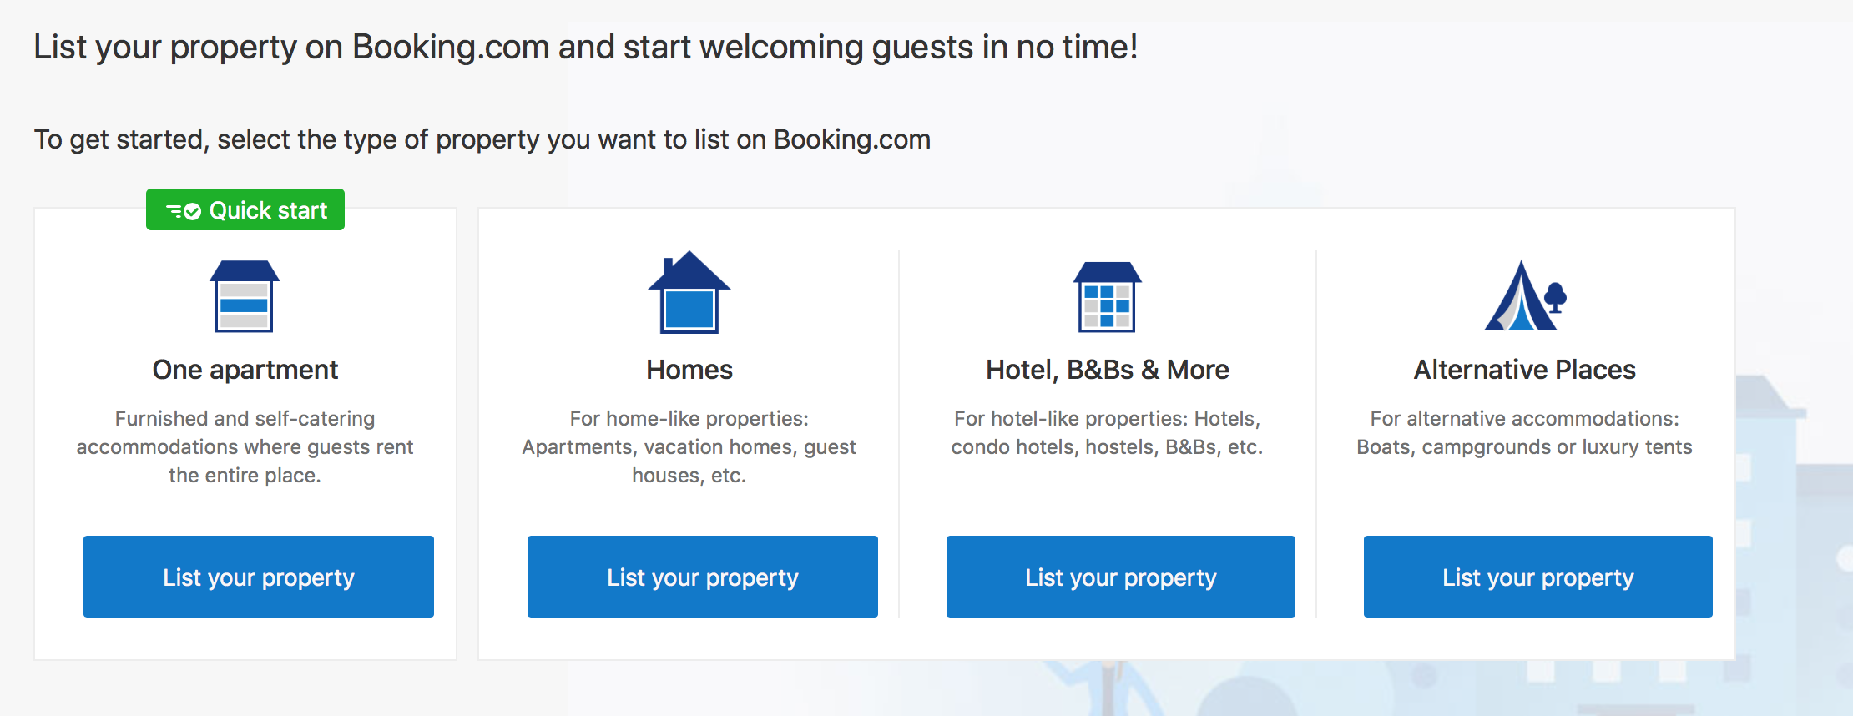Click the page title about welcoming guests
The width and height of the screenshot is (1853, 716).
coord(586,48)
